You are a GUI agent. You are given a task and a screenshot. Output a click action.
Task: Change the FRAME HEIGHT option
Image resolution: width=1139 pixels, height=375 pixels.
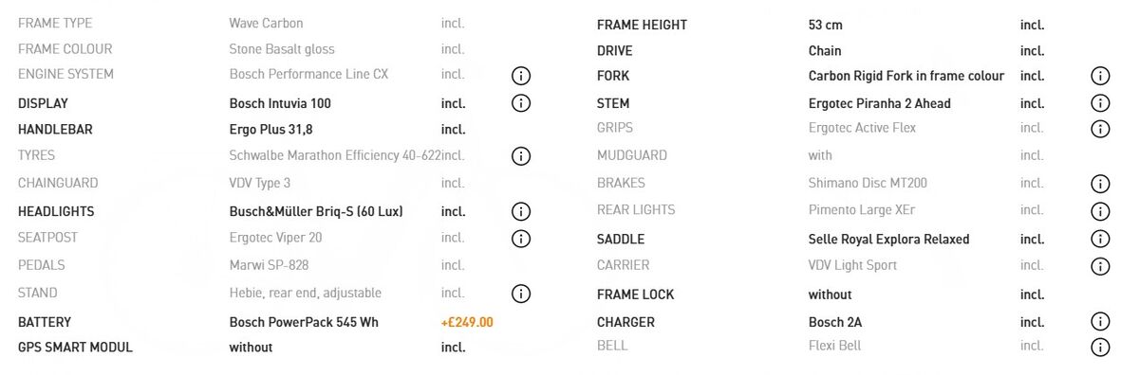(x=821, y=25)
